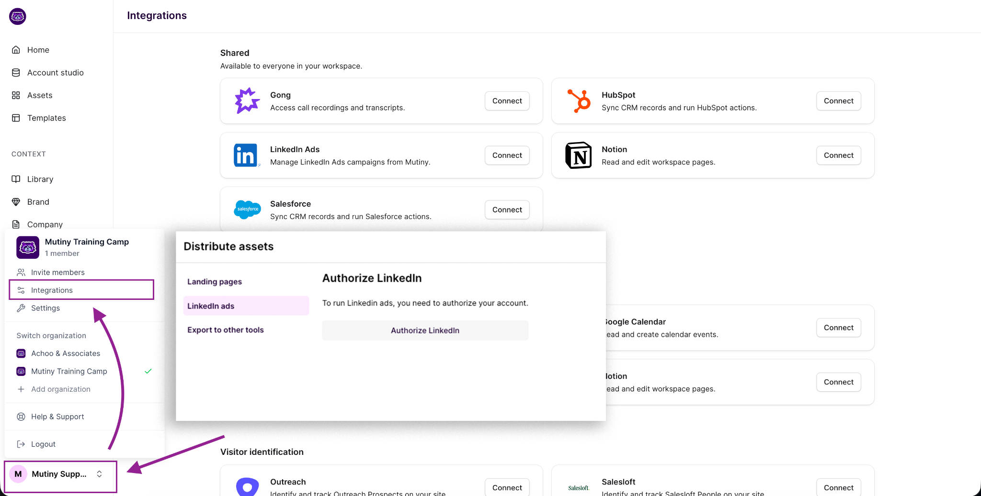
Task: Connect Notion in the Shared section
Action: tap(839, 155)
